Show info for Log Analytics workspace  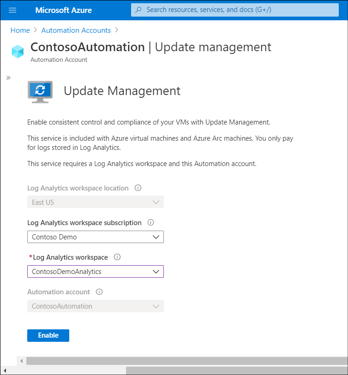pos(117,257)
